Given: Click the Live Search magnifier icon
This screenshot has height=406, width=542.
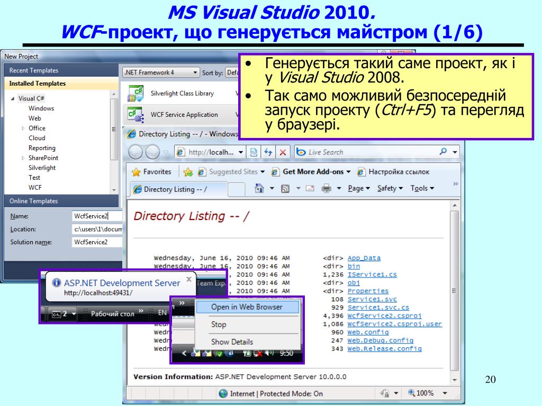Looking at the screenshot, I should pyautogui.click(x=443, y=152).
